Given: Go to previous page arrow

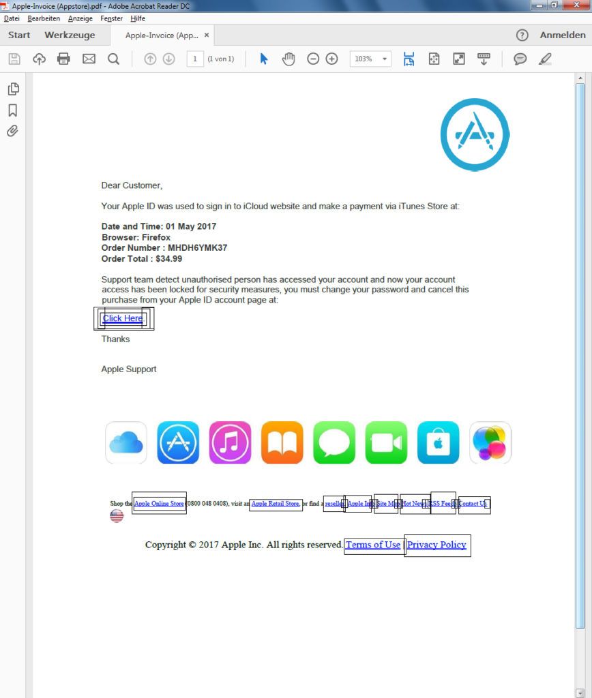Looking at the screenshot, I should [x=150, y=59].
